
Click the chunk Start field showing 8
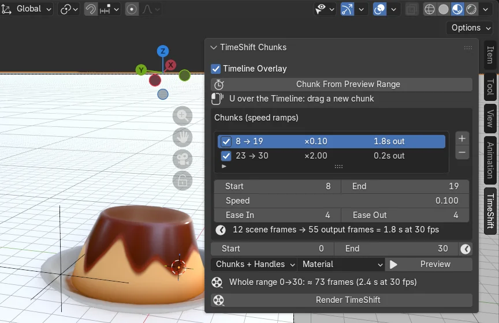(x=277, y=186)
